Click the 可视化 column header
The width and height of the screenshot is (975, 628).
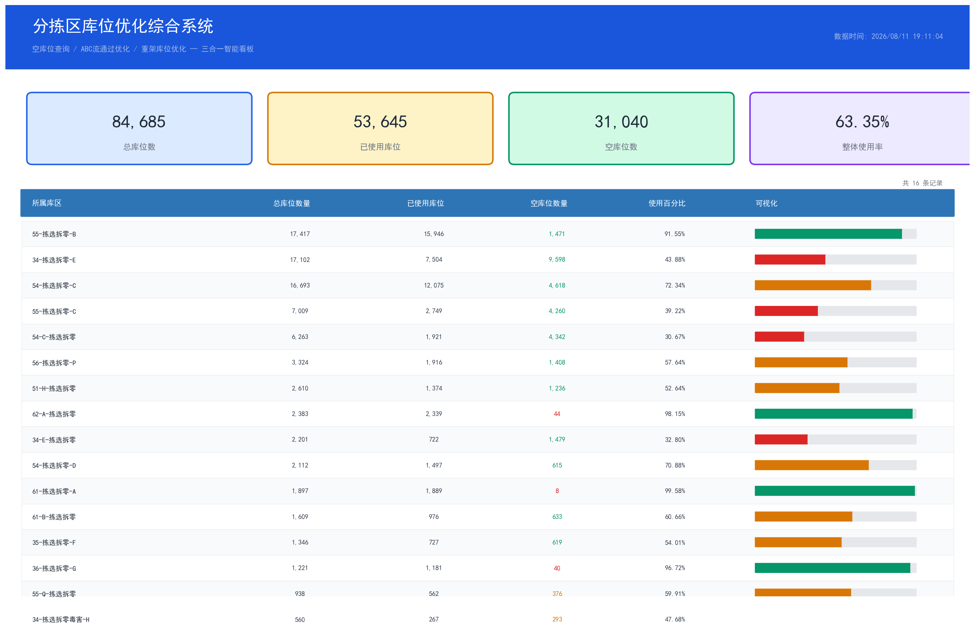pos(766,203)
